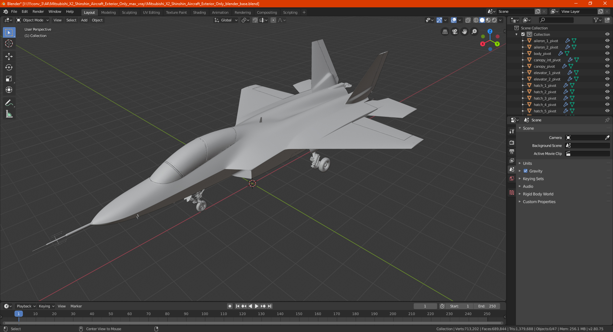Viewport: 613px width, 332px height.
Task: Open the Render properties tab
Action: coord(512,142)
